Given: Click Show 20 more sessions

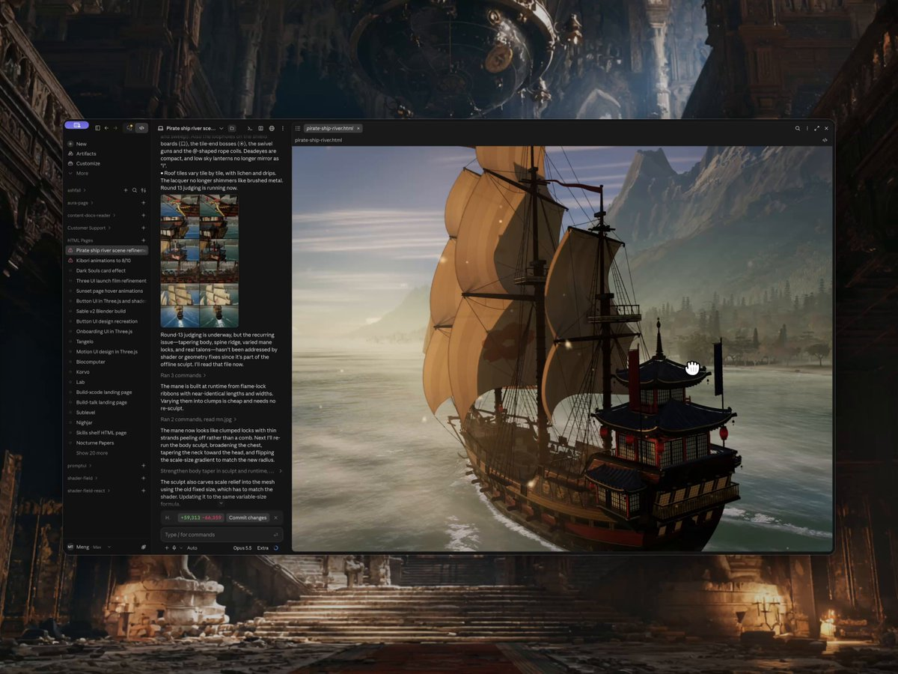Looking at the screenshot, I should pyautogui.click(x=91, y=453).
